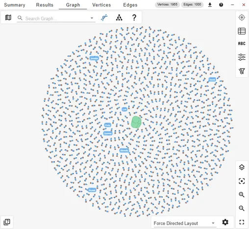Open layout settings gear
Viewport: 249px width, 229px height.
pyautogui.click(x=225, y=222)
